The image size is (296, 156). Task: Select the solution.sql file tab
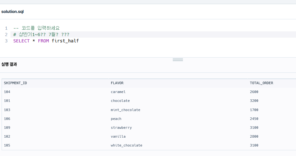[x=12, y=12]
